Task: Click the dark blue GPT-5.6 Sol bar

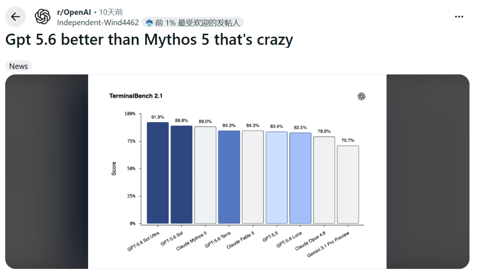Action: click(x=181, y=175)
